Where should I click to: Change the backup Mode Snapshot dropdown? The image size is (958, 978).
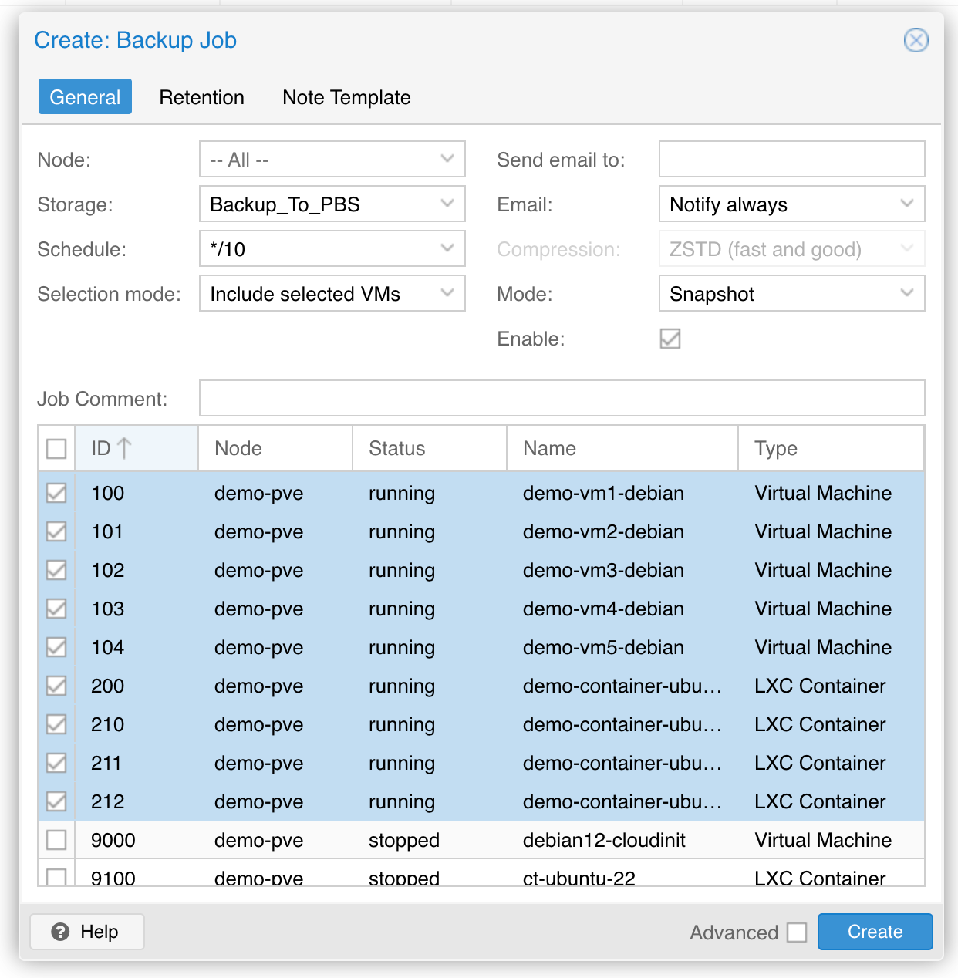tap(791, 294)
